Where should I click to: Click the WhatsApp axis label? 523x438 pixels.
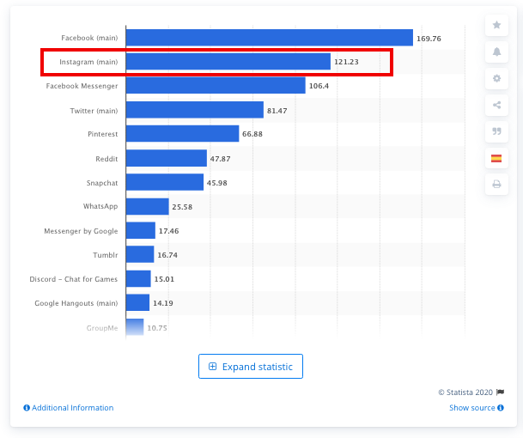point(100,206)
